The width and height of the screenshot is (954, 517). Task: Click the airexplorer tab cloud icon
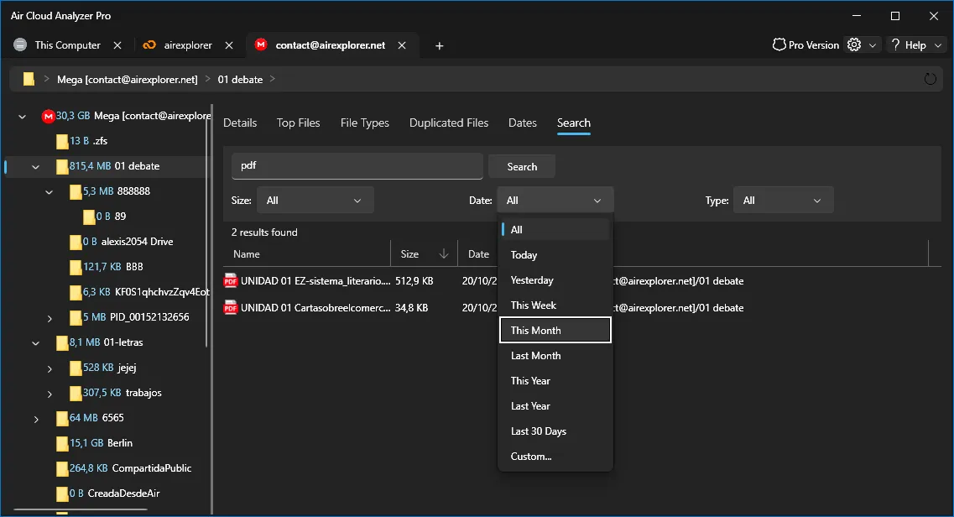pyautogui.click(x=149, y=45)
